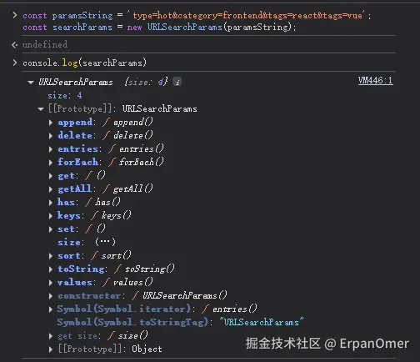This screenshot has height=362, width=420.
Task: Click the info icon beside {size: 4}
Action: point(177,82)
